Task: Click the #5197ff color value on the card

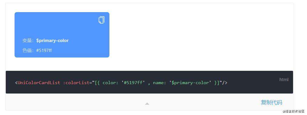Action: point(44,51)
